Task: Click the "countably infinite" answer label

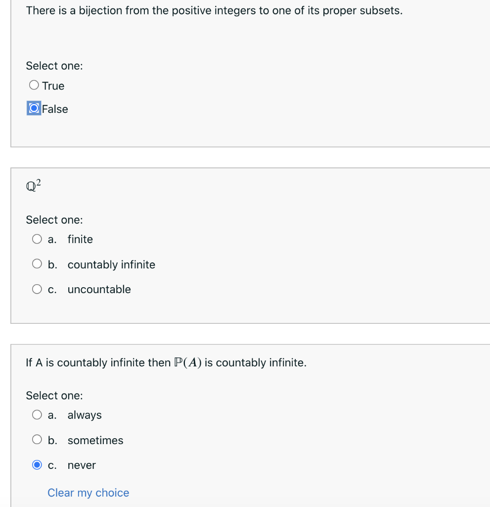Action: click(x=111, y=264)
